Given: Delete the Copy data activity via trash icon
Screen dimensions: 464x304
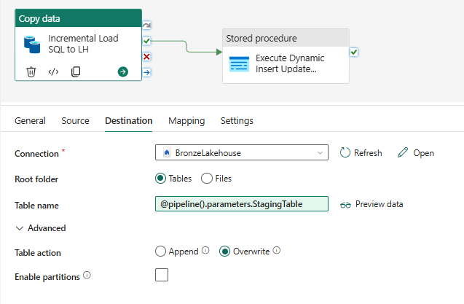Looking at the screenshot, I should [31, 71].
